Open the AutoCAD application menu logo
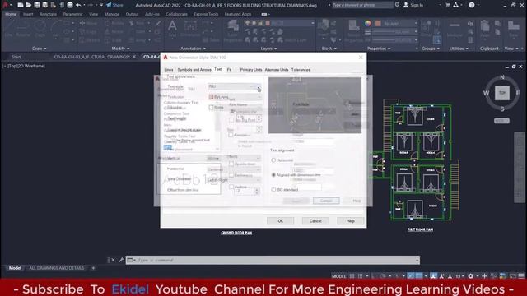Viewport: 527px width, 296px height. pos(5,5)
